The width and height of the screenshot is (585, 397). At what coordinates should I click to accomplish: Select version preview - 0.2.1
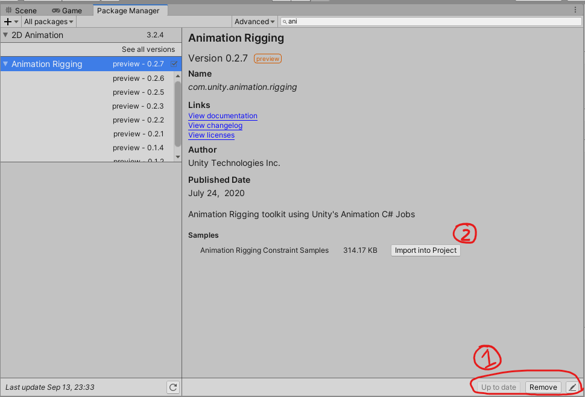point(139,133)
